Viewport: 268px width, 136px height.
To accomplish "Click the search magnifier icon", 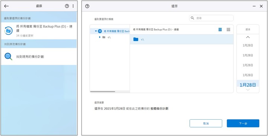I will pyautogui.click(x=192, y=18).
